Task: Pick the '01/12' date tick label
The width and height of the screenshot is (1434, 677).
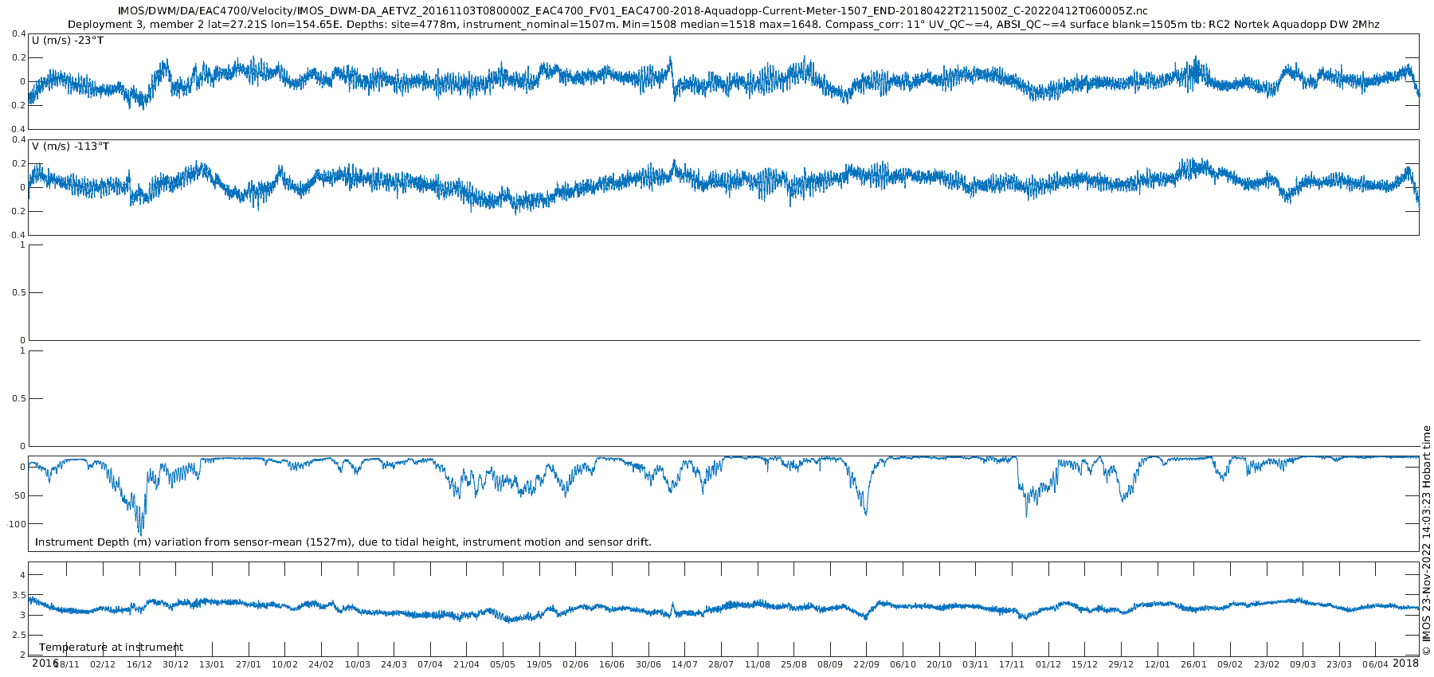Action: tap(1048, 664)
